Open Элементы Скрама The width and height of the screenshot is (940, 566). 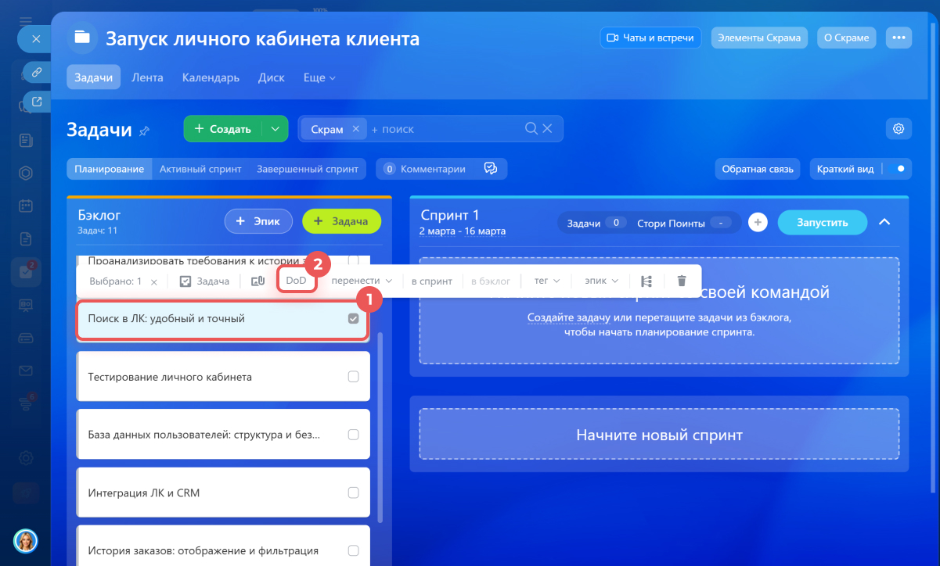tap(759, 38)
